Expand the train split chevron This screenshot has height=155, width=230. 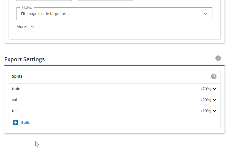point(215,89)
